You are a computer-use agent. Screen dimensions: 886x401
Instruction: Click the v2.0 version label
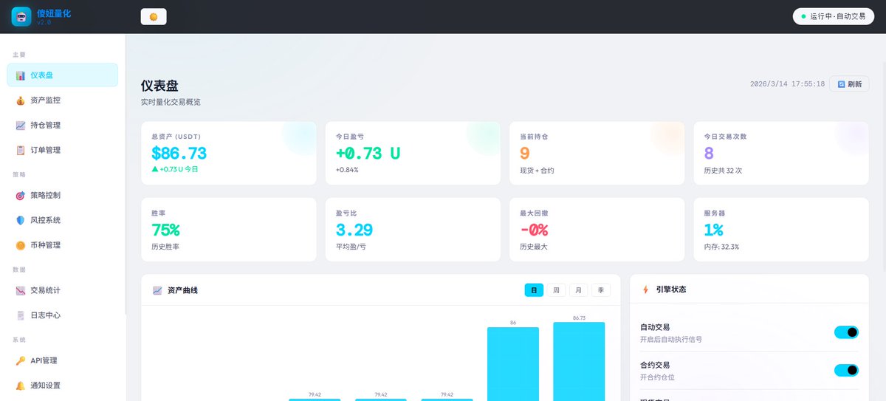[44, 23]
